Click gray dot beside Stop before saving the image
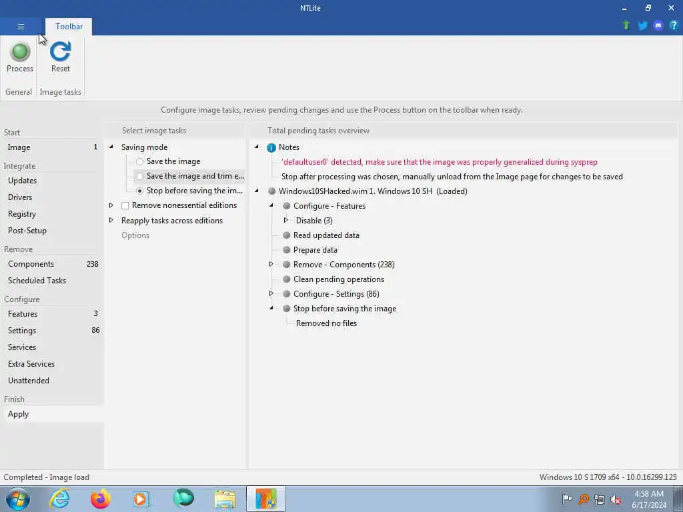The height and width of the screenshot is (512, 683). click(x=286, y=308)
